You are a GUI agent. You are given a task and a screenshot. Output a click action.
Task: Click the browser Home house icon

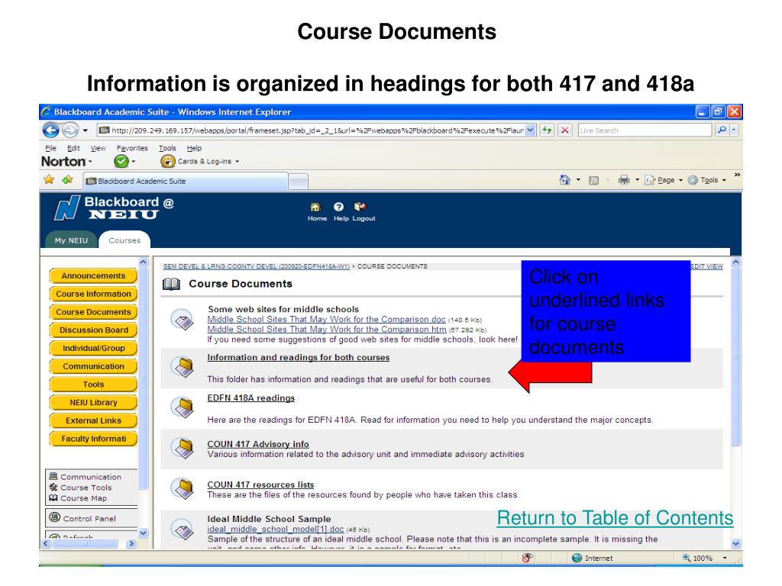coord(564,180)
